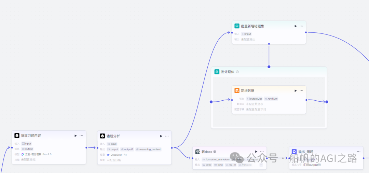Click the bottom port under 批量新增错题集 node
The image size is (369, 173).
pos(269,44)
